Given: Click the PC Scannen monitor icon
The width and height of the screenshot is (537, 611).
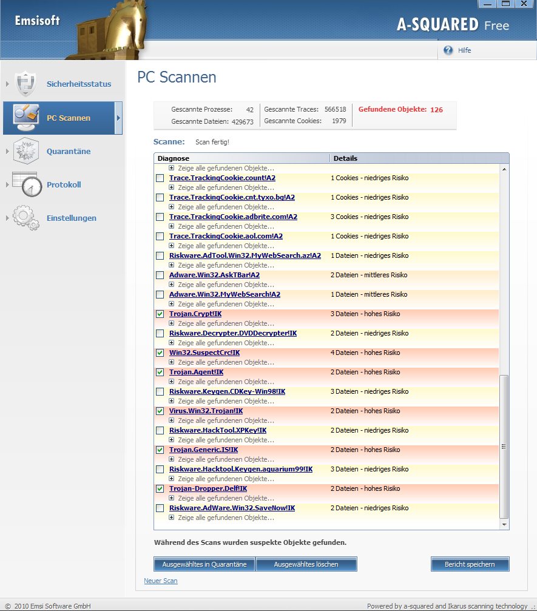Looking at the screenshot, I should click(26, 118).
